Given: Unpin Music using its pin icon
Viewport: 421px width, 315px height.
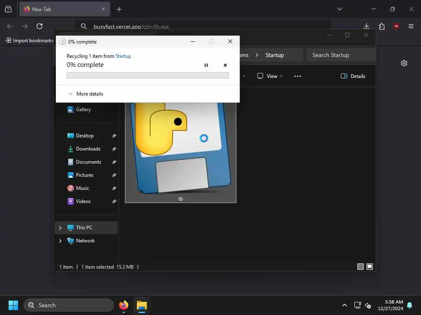Looking at the screenshot, I should point(114,188).
